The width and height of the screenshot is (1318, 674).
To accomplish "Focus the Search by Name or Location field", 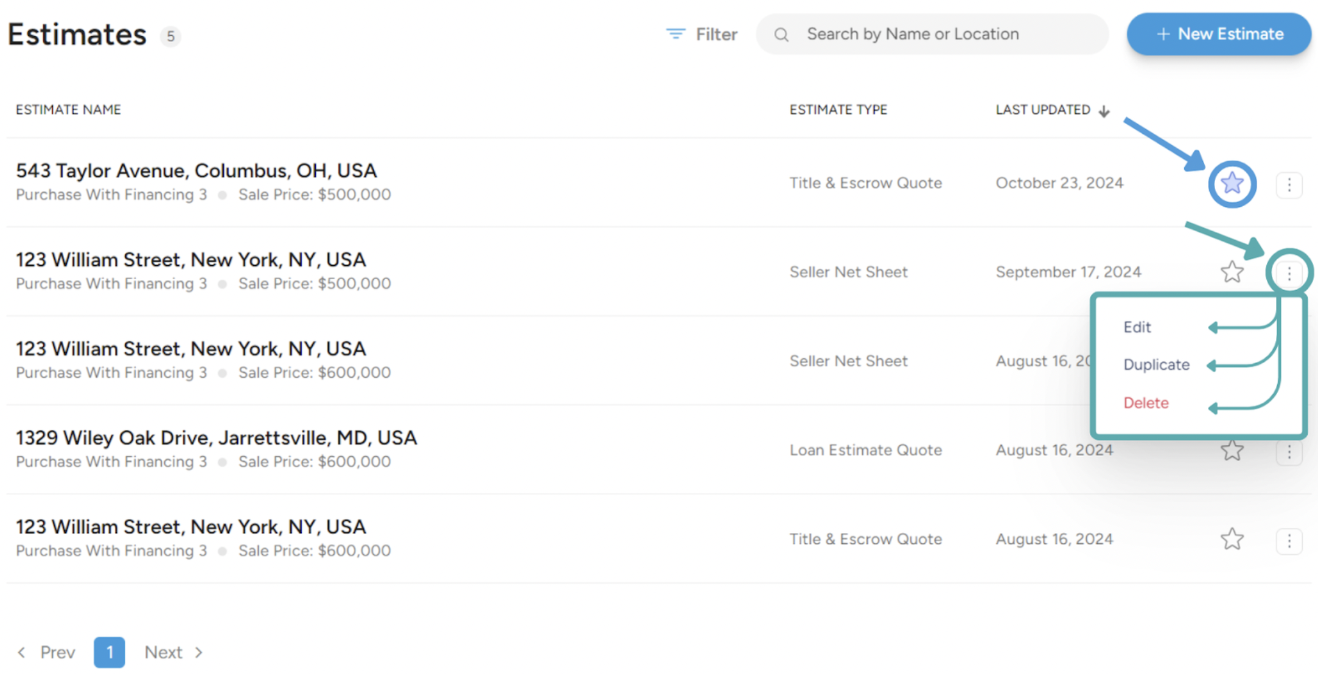I will coord(932,34).
